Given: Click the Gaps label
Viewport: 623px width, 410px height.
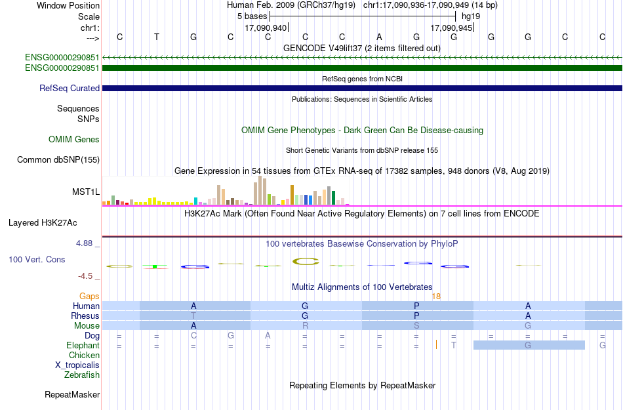Looking at the screenshot, I should [89, 296].
